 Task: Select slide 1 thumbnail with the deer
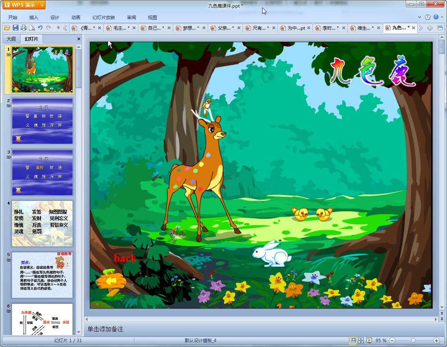42,69
